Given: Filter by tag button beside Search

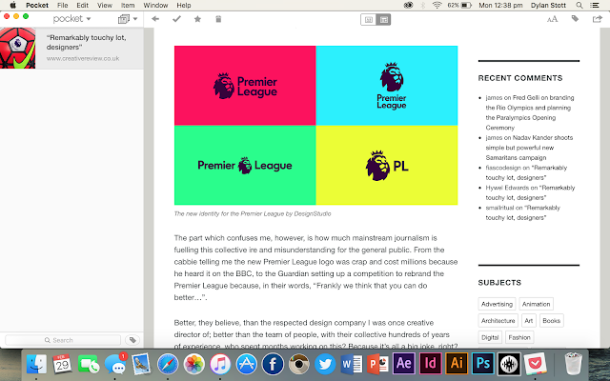Looking at the screenshot, I should (x=132, y=340).
